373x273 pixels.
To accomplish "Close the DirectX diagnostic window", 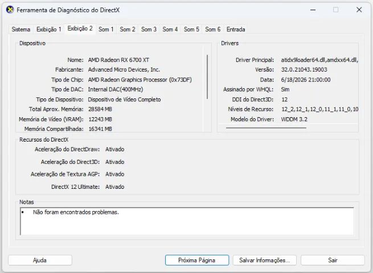I will click(359, 10).
